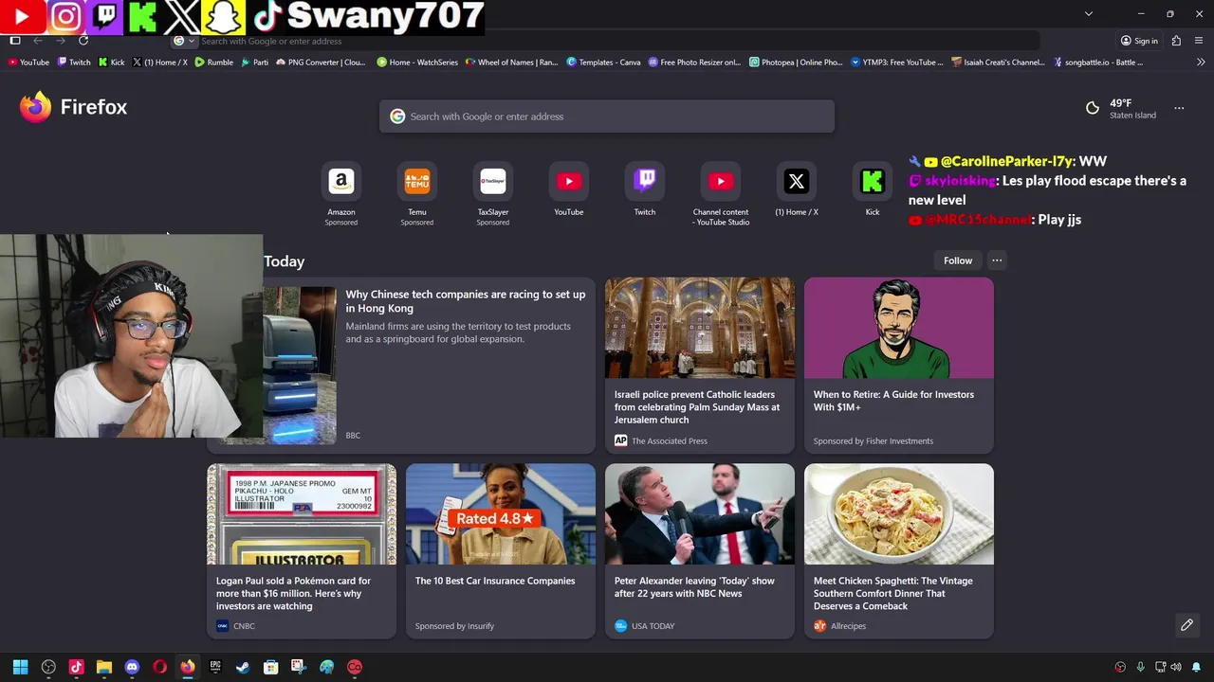Open Snipping Tool from the taskbar
The image size is (1214, 682).
click(x=298, y=667)
